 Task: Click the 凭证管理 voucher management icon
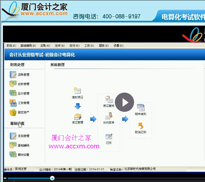coord(78,117)
